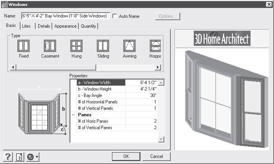Switch to the Lites tab
274x164 pixels.
26,26
